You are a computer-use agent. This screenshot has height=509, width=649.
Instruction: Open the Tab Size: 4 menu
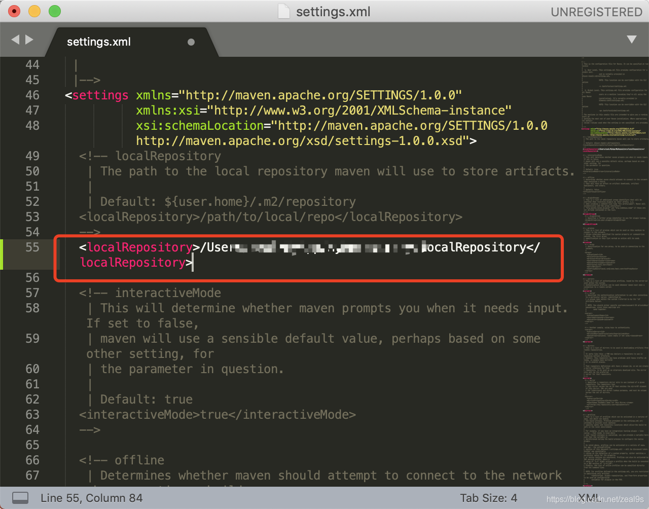[489, 498]
